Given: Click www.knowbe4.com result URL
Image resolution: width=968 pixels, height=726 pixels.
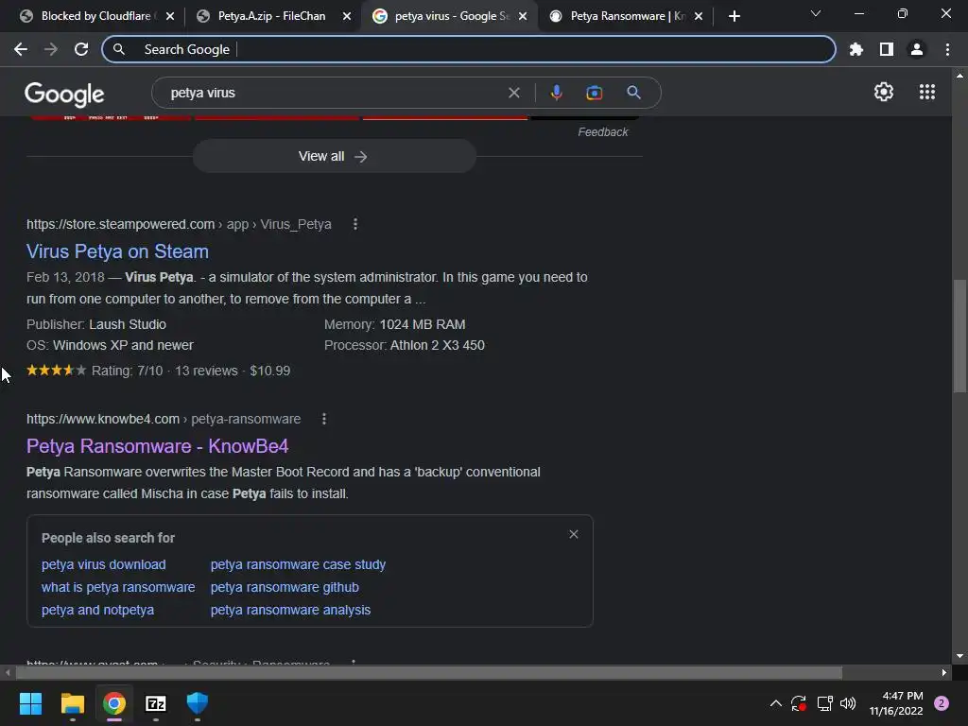Looking at the screenshot, I should pos(164,419).
